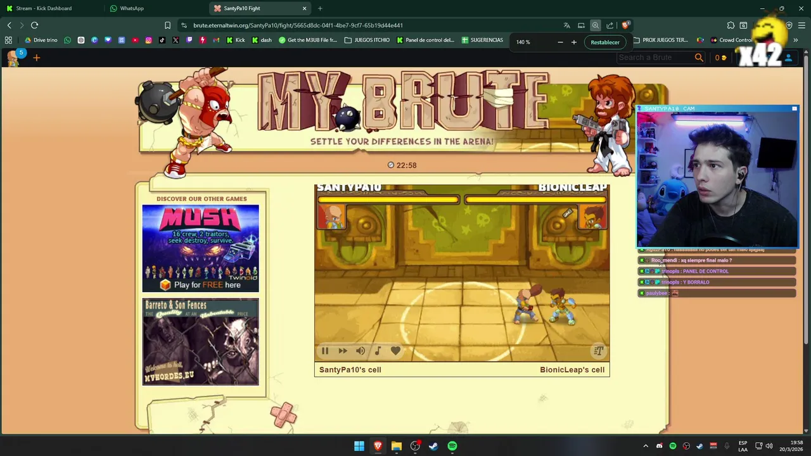Open the SUGERENCIAS bookmark

(x=482, y=40)
